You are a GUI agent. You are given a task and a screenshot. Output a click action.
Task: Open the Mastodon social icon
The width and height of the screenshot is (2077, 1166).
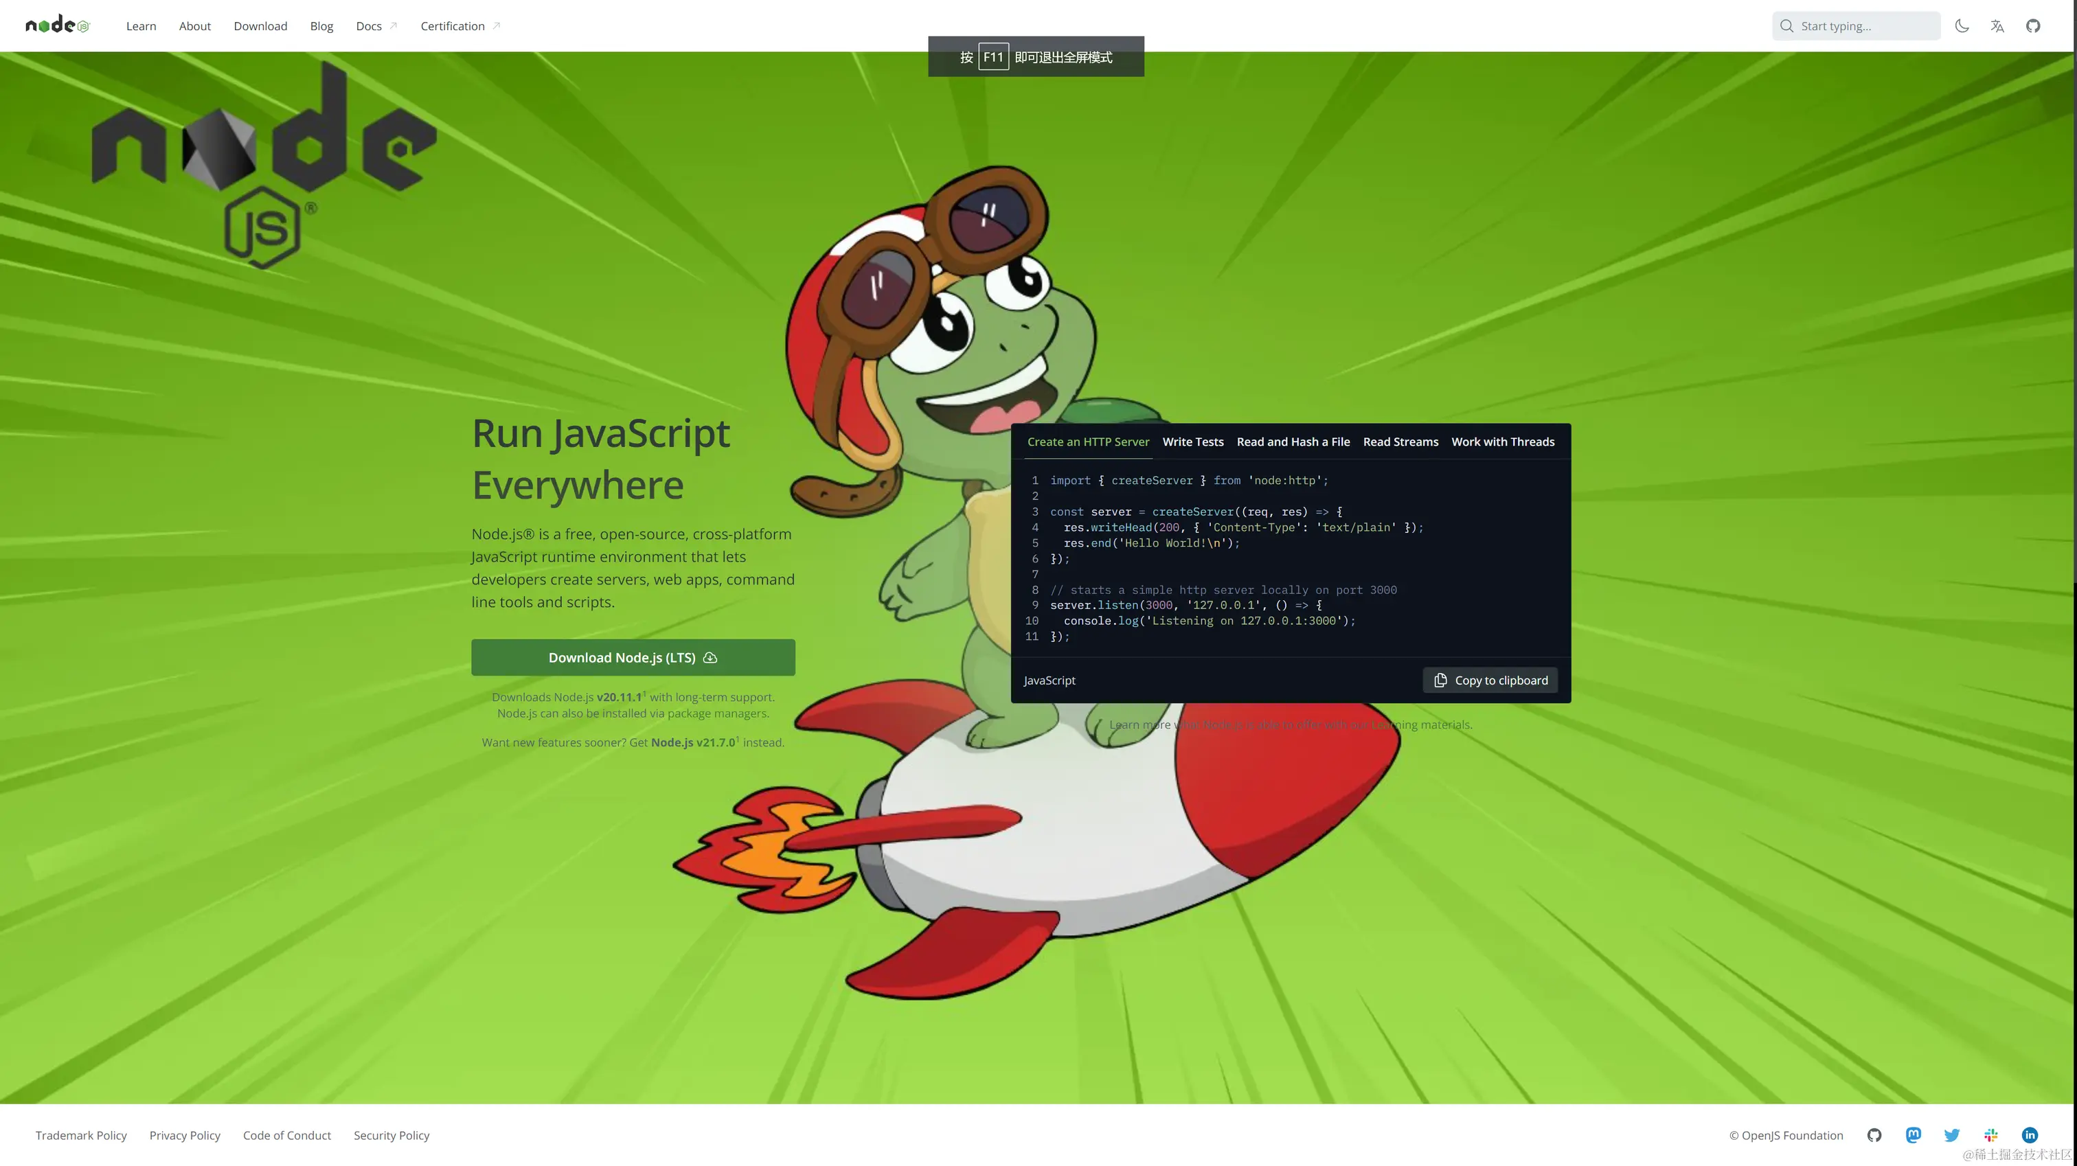1913,1134
